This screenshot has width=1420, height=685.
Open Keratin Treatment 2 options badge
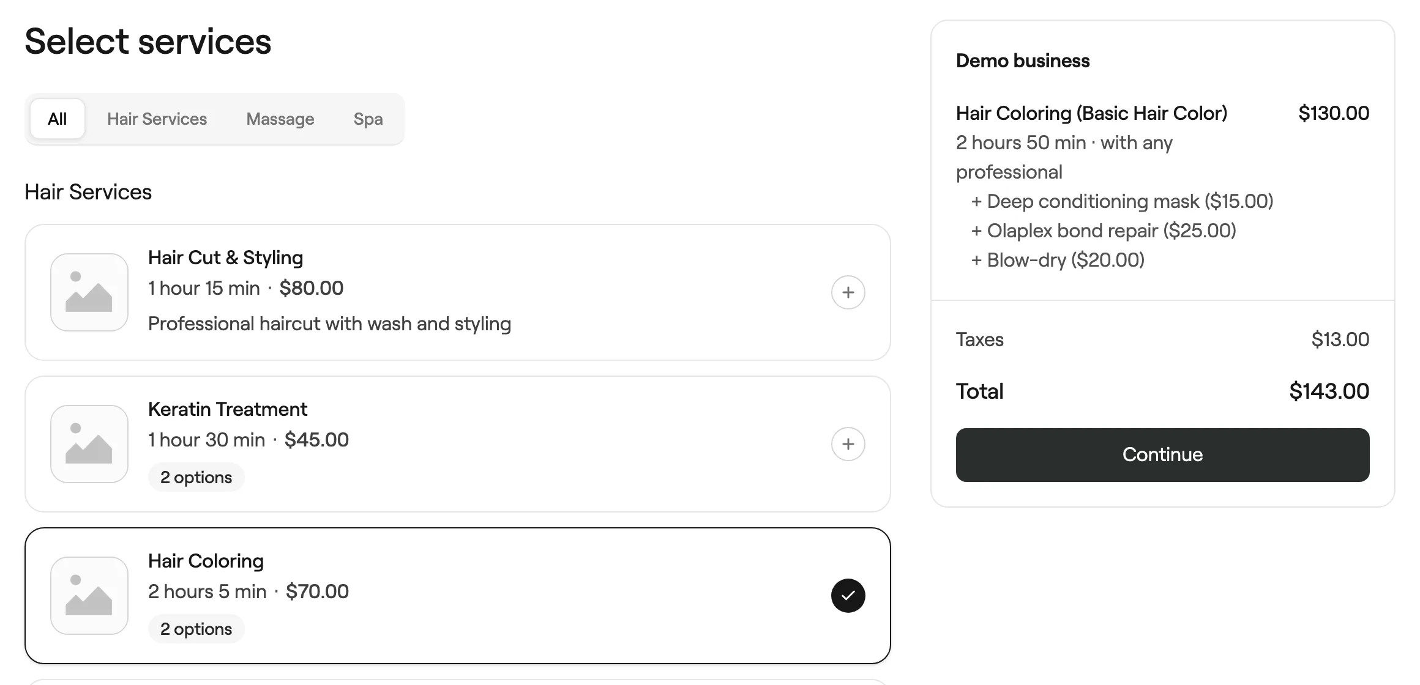tap(196, 477)
